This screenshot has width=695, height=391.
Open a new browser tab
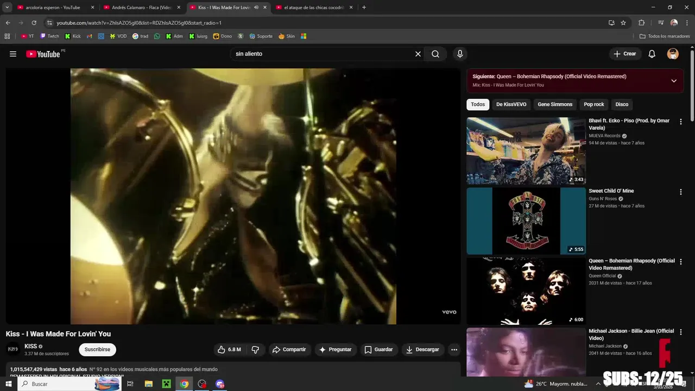click(x=364, y=8)
